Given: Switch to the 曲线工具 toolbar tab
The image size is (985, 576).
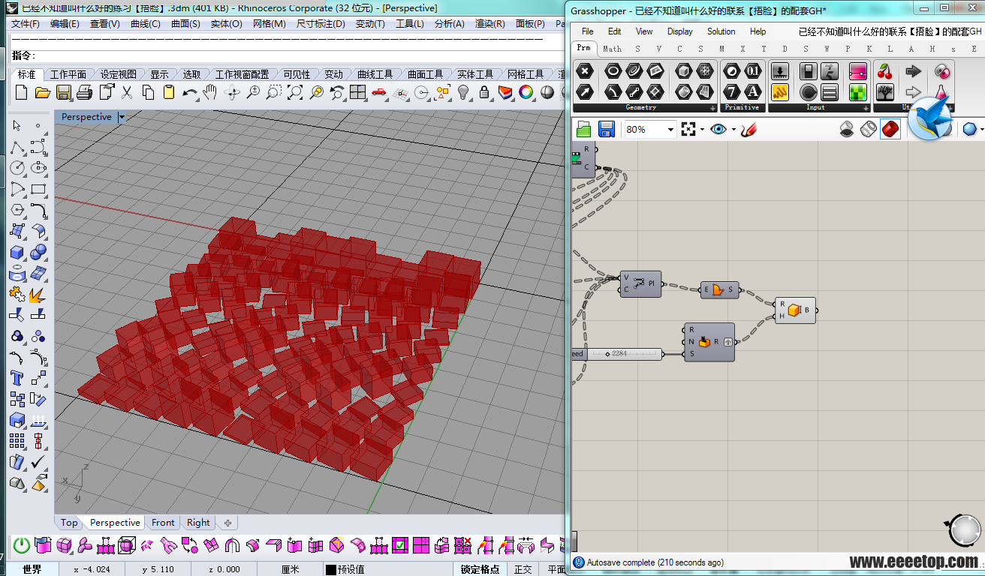Looking at the screenshot, I should point(375,74).
